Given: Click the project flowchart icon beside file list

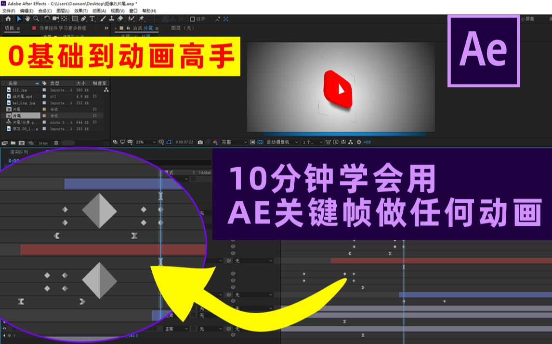Looking at the screenshot, I should pyautogui.click(x=106, y=90).
